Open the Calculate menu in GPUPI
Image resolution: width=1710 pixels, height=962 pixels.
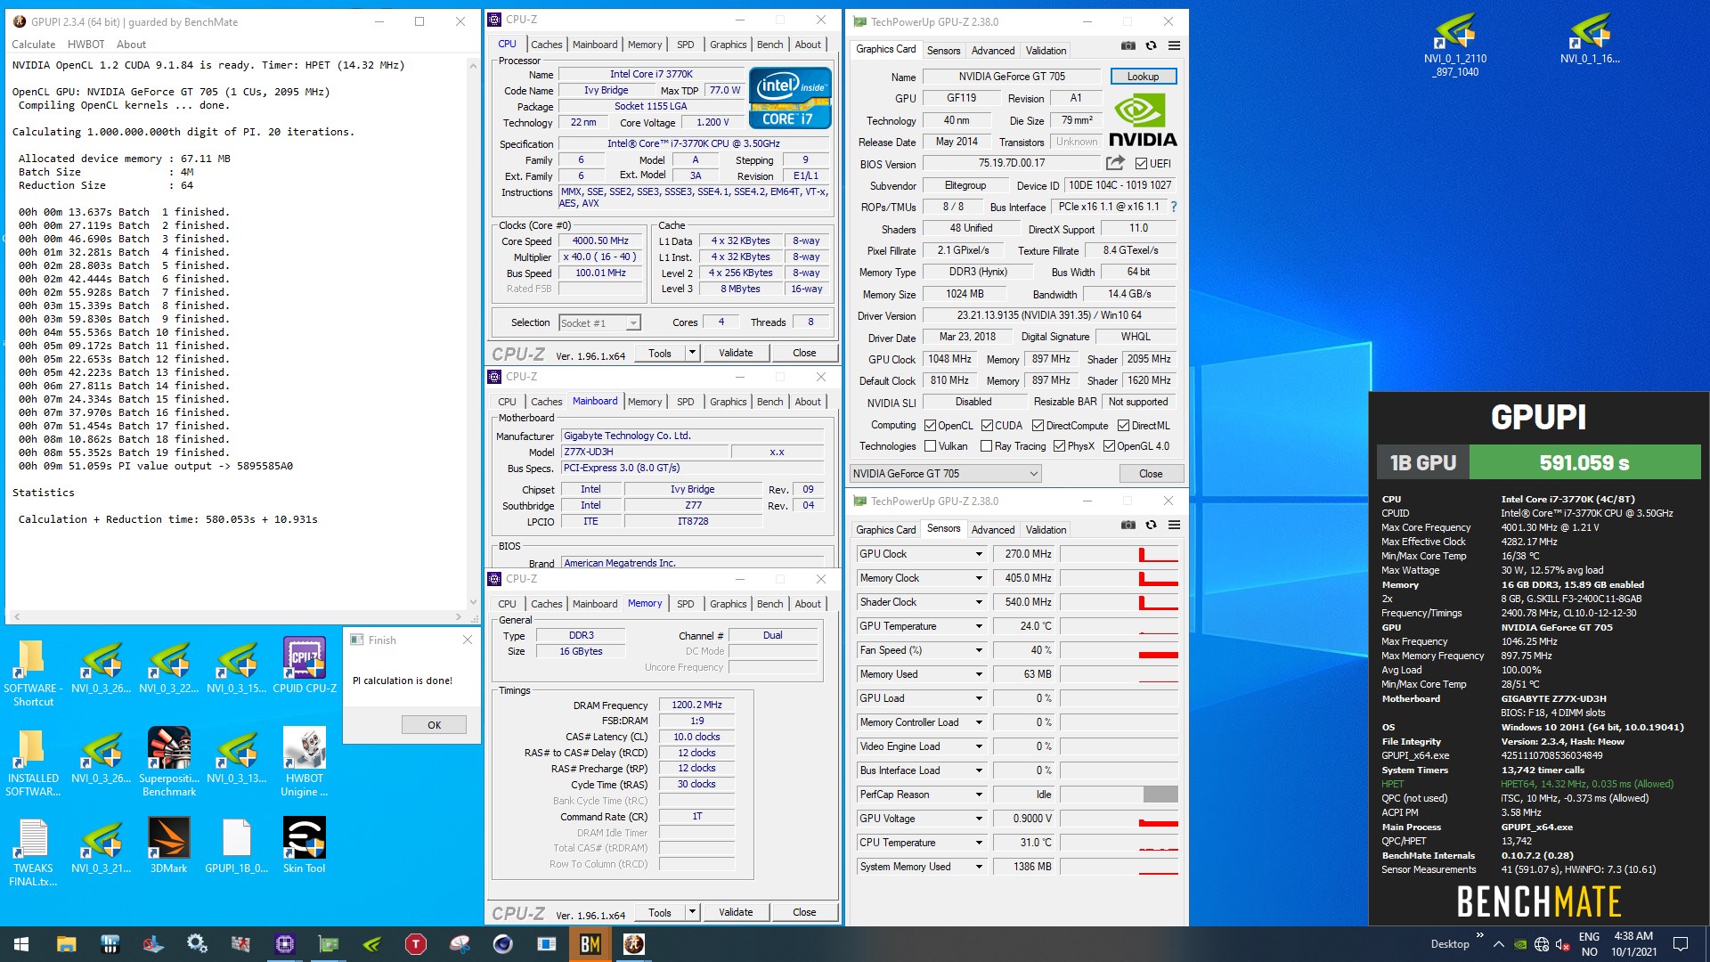click(33, 45)
